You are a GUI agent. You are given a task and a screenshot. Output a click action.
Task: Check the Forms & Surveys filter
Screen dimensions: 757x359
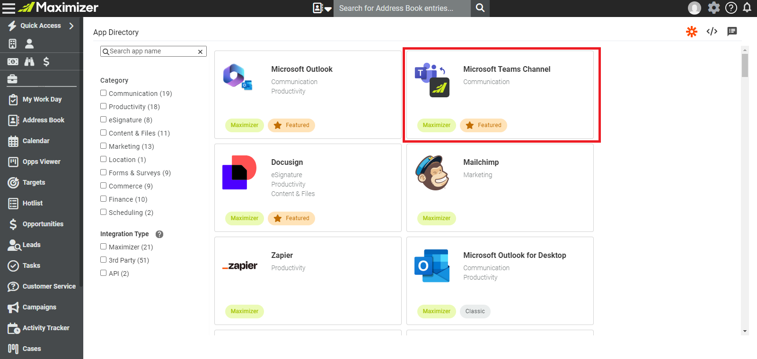pos(103,172)
